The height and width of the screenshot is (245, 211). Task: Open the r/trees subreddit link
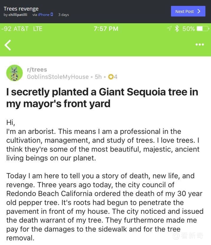(37, 69)
